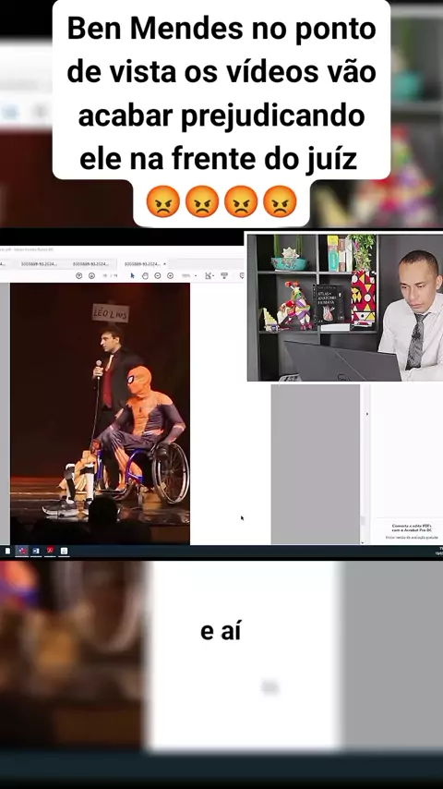
Task: Switch to the second 5005889-93.2024 tab
Action: (90, 263)
